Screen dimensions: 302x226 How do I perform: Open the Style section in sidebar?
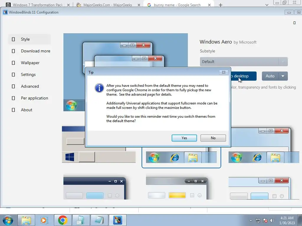point(29,39)
